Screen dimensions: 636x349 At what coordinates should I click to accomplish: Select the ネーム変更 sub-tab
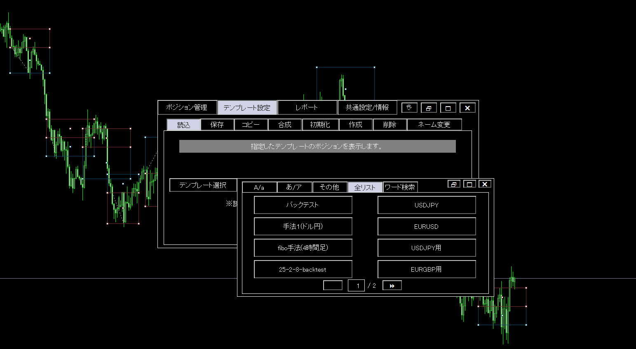[434, 124]
